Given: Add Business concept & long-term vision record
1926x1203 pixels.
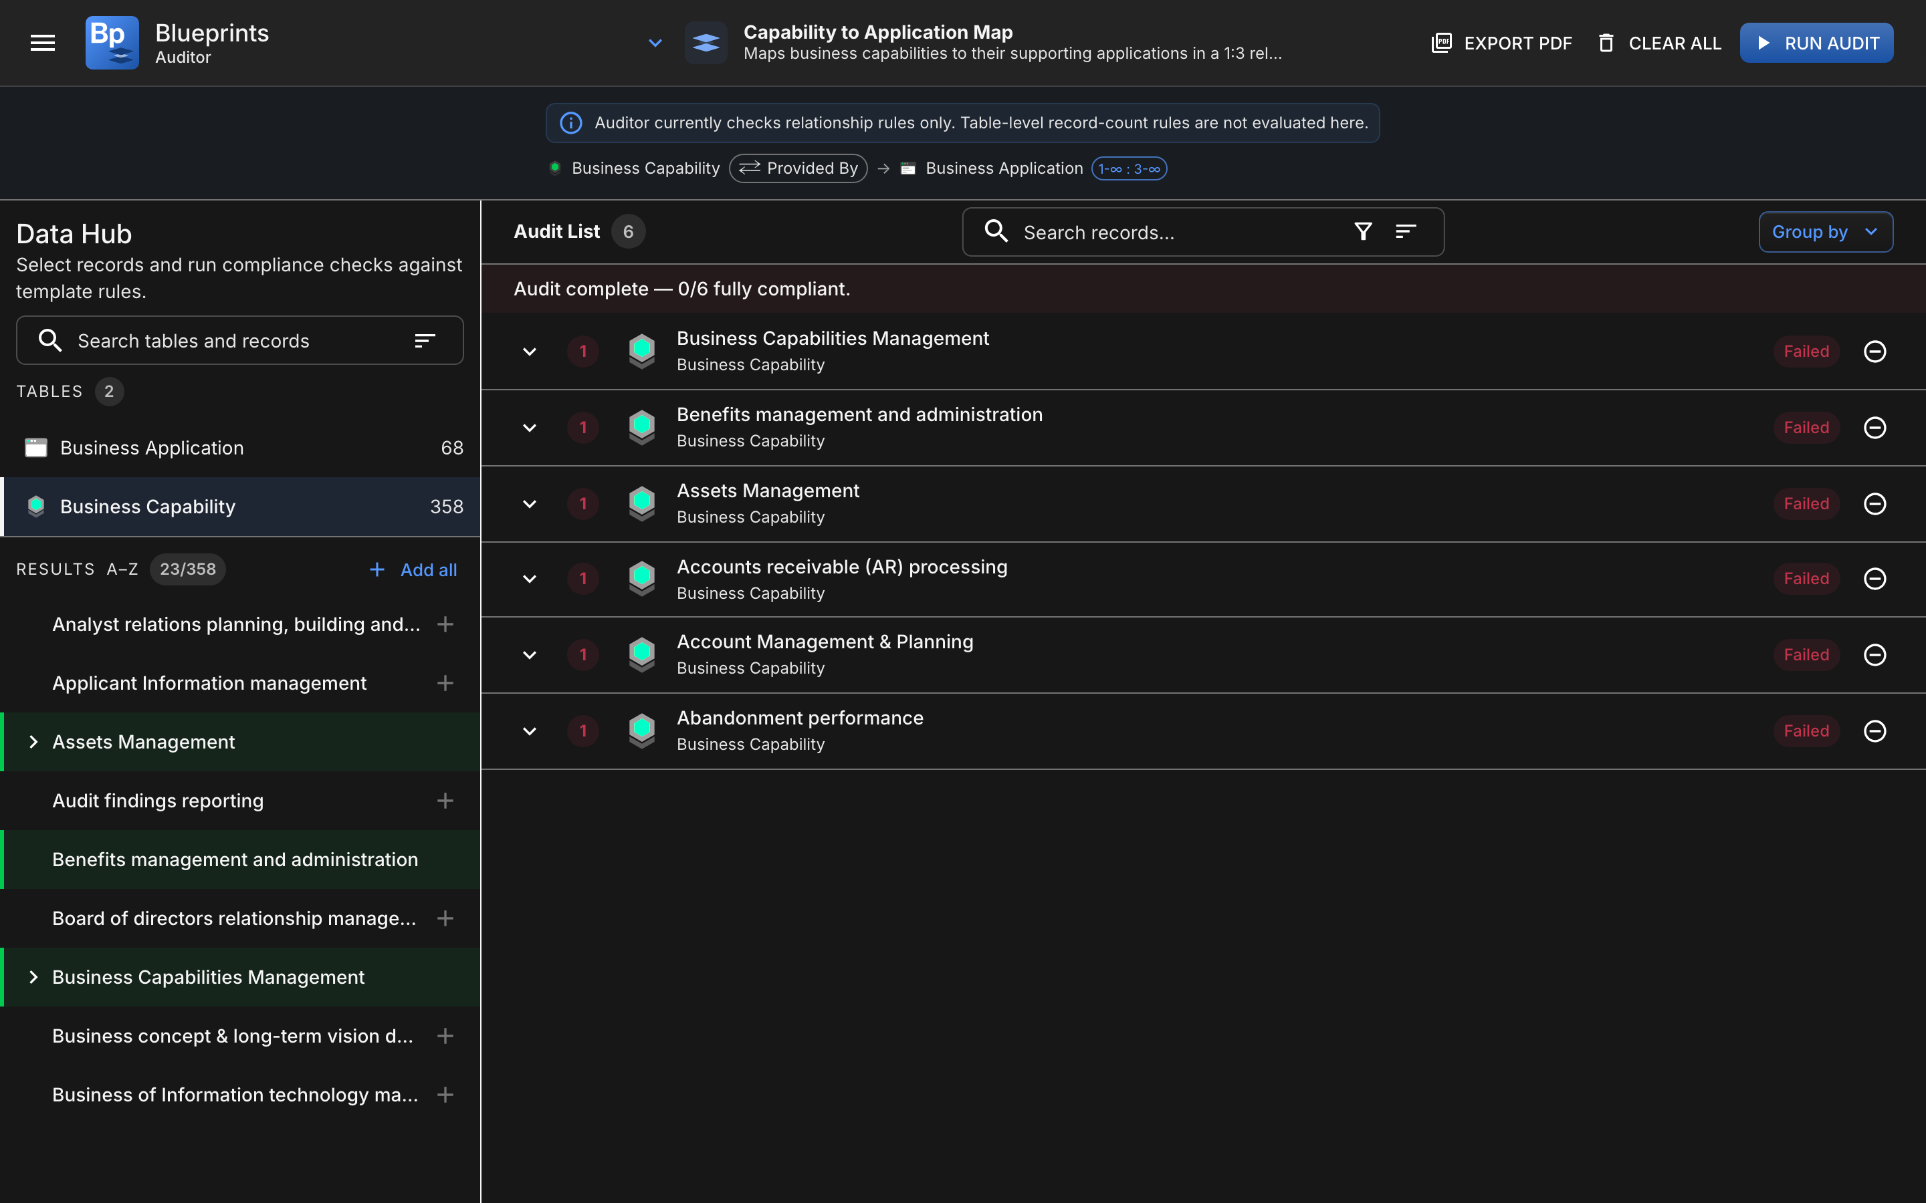Looking at the screenshot, I should pyautogui.click(x=445, y=1036).
